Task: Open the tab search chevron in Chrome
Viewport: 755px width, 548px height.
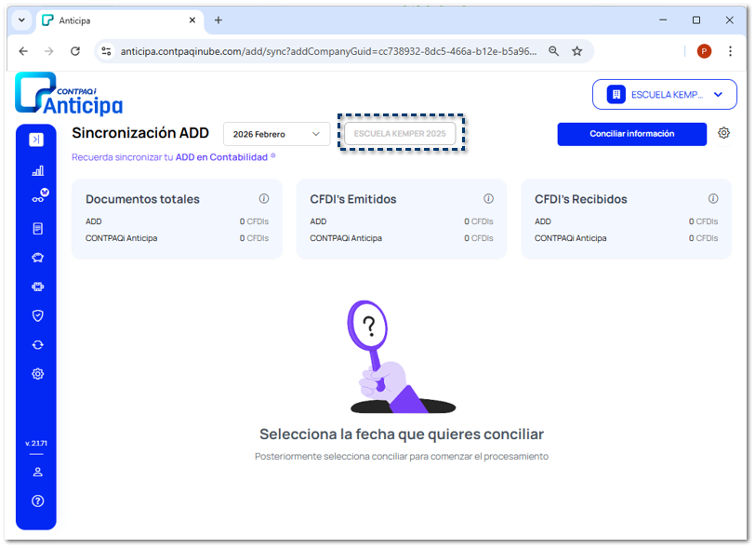Action: coord(21,20)
